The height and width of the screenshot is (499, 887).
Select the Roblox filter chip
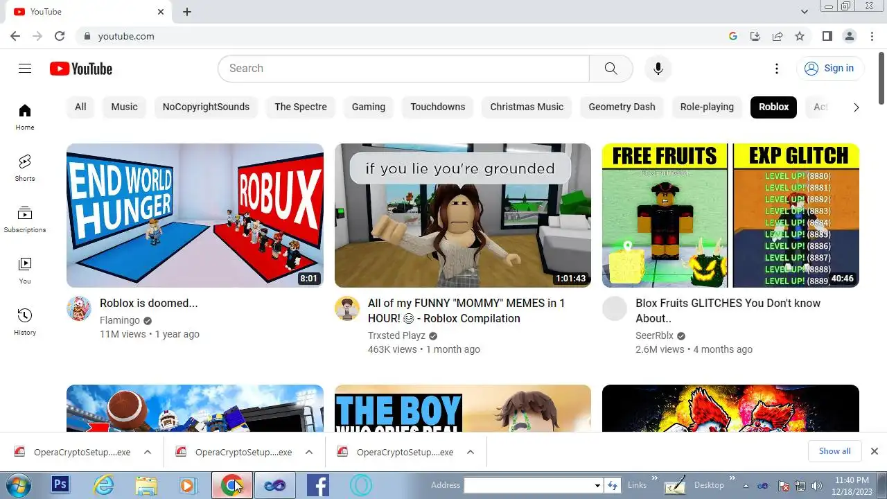click(774, 107)
